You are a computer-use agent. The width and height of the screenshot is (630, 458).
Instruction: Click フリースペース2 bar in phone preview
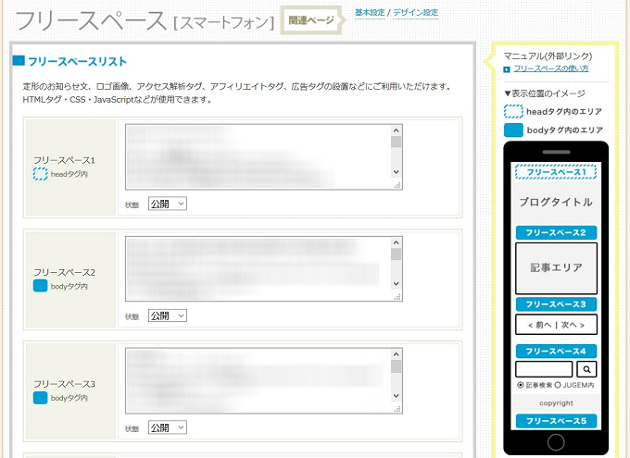(x=556, y=232)
